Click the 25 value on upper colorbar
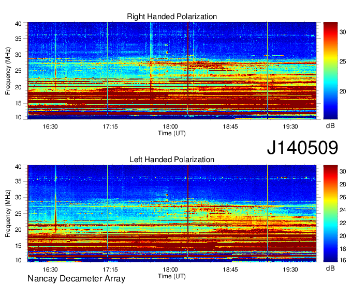 click(343, 61)
